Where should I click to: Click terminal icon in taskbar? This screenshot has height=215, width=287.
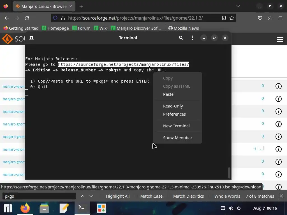tap(82, 208)
